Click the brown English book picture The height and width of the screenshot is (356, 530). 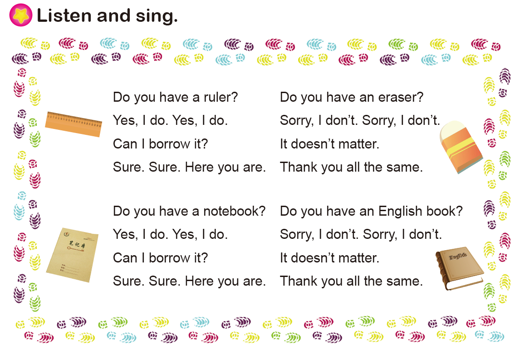pos(459,268)
